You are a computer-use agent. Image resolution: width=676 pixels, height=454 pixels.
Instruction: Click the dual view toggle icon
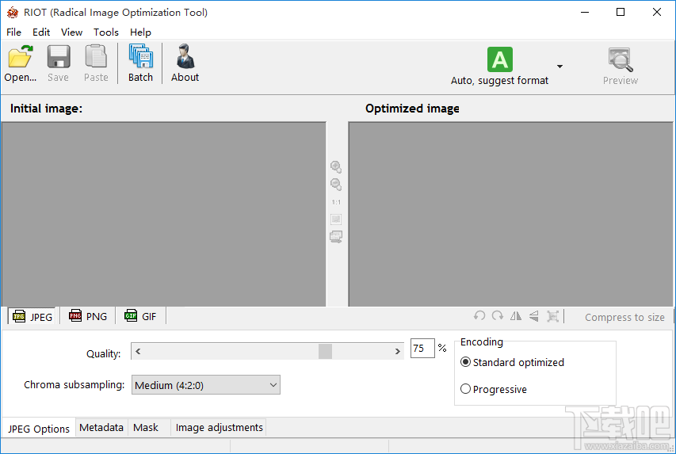coord(336,237)
